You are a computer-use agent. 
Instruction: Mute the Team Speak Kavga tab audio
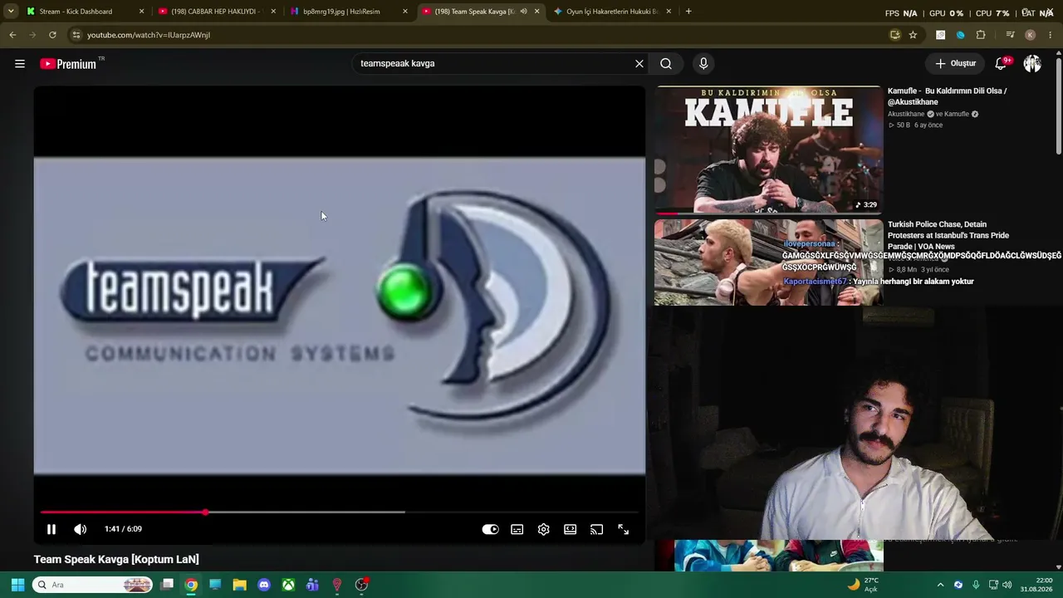523,12
